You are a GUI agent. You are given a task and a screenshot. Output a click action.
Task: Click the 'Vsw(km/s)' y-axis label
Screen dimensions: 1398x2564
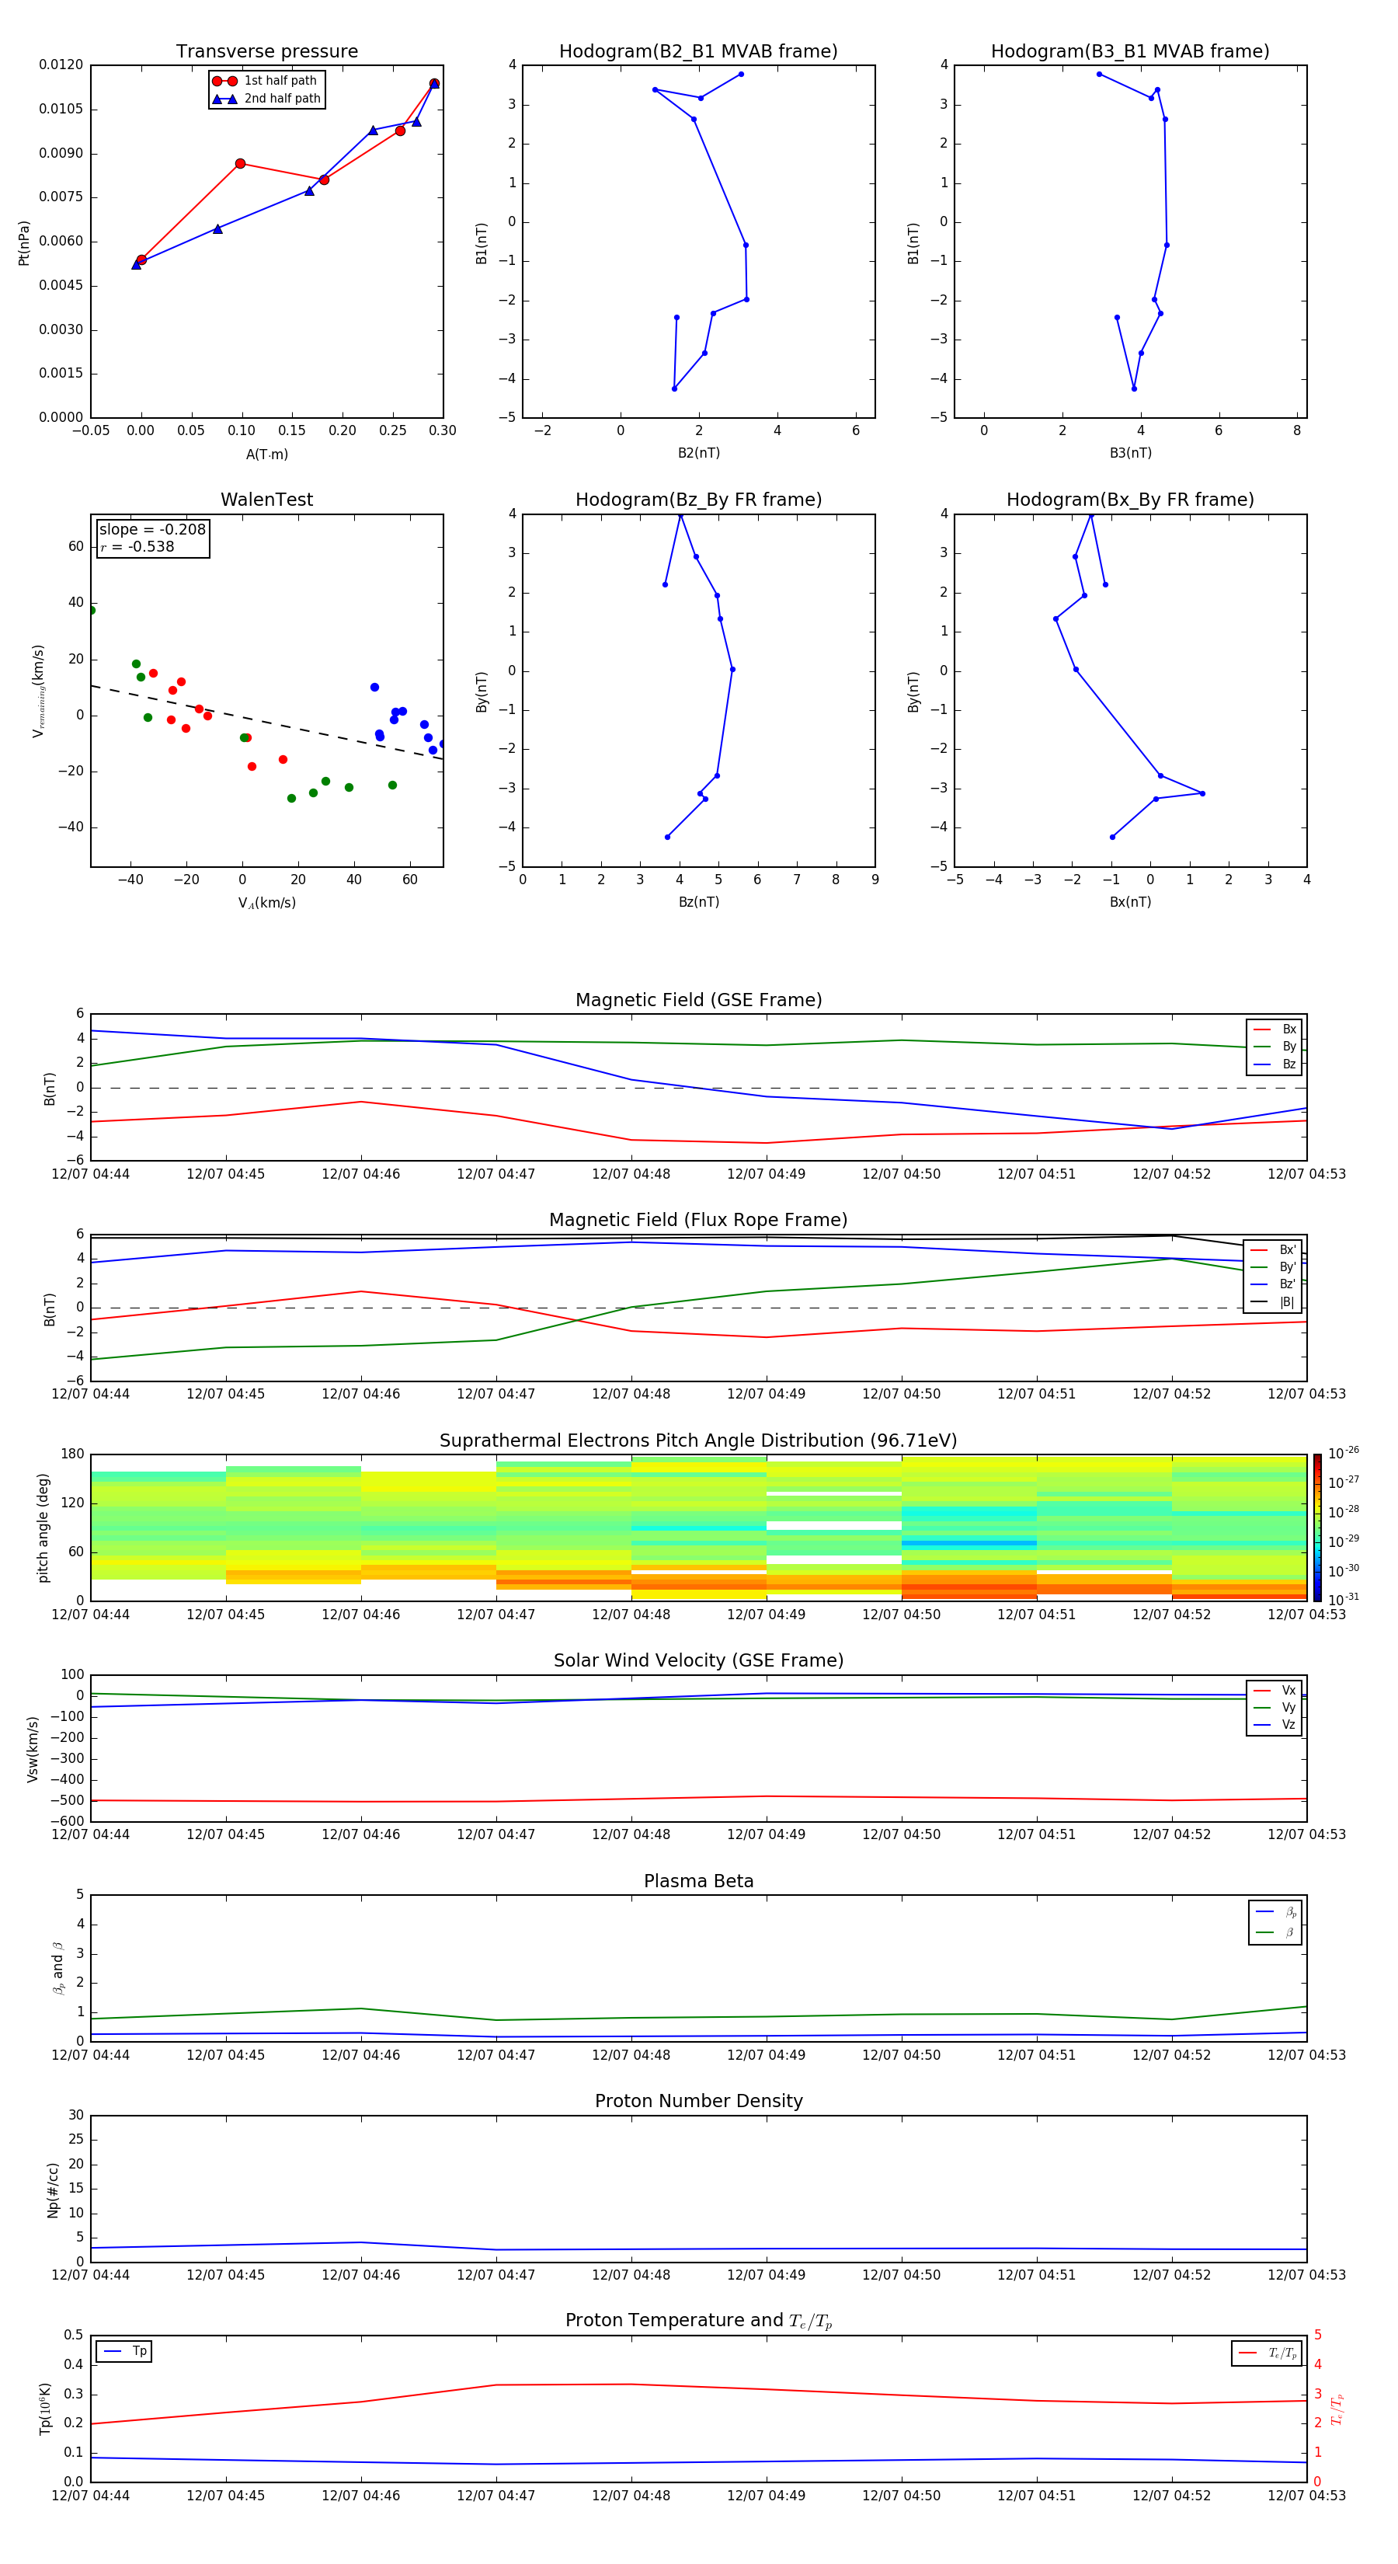tap(33, 1749)
